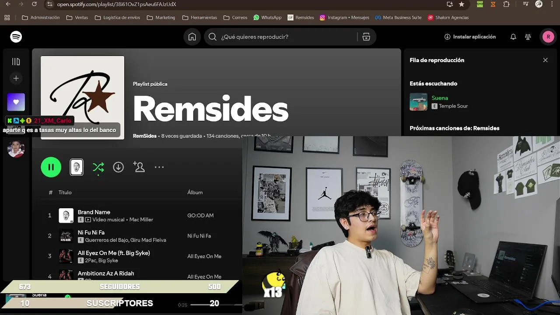Open the notifications bell
Viewport: 560px width, 315px height.
pyautogui.click(x=513, y=37)
